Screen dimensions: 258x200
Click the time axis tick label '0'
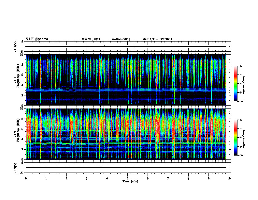[26, 178]
